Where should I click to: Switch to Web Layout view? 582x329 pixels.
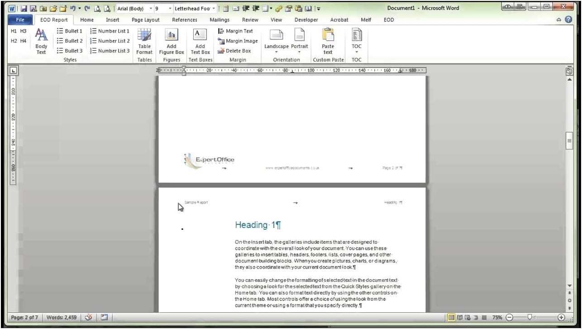click(468, 318)
